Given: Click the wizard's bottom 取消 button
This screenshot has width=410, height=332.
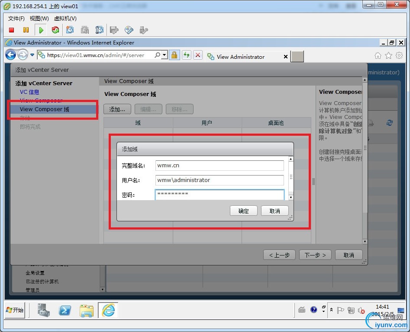Looking at the screenshot, I should [x=349, y=255].
